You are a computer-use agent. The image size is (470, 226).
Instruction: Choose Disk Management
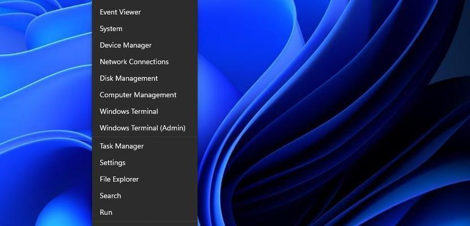click(145, 78)
